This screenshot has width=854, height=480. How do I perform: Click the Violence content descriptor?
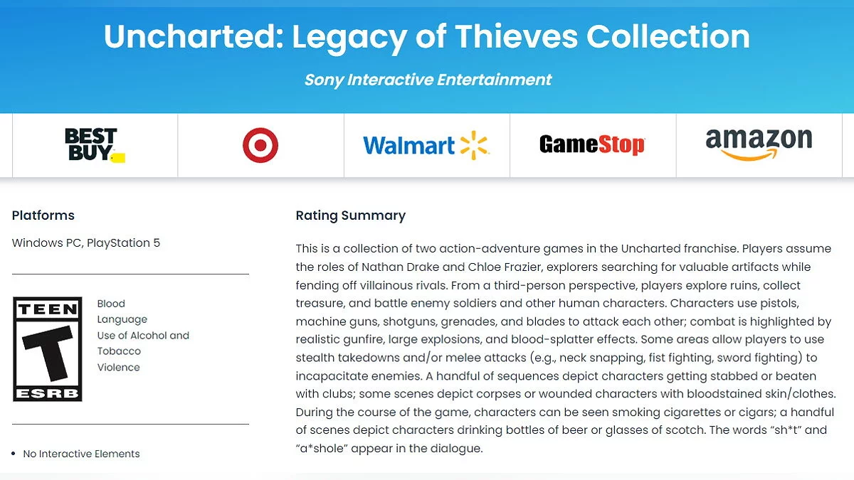point(119,367)
